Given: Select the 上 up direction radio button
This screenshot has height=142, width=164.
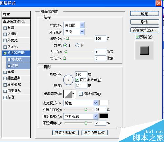Looking at the screenshot, I should tap(65, 45).
